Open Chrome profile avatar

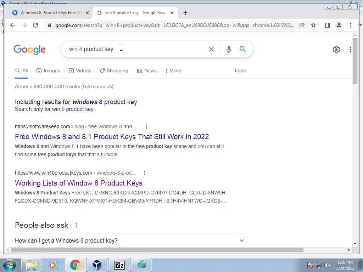pos(339,25)
